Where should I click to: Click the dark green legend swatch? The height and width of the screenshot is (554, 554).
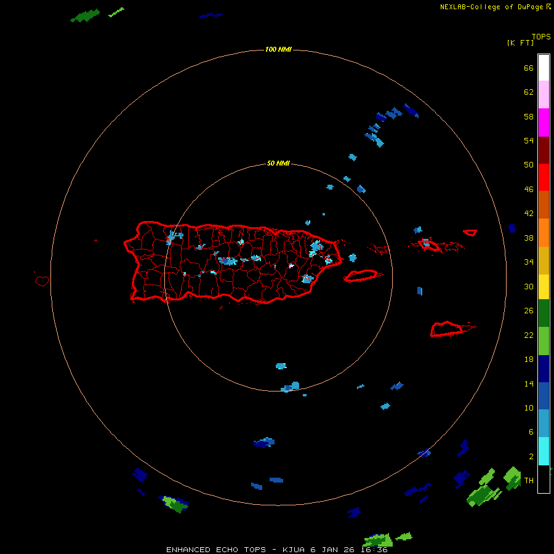(544, 313)
